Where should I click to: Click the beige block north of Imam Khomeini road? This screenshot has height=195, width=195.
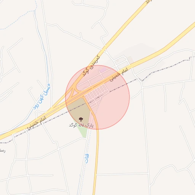pyautogui.click(x=130, y=60)
